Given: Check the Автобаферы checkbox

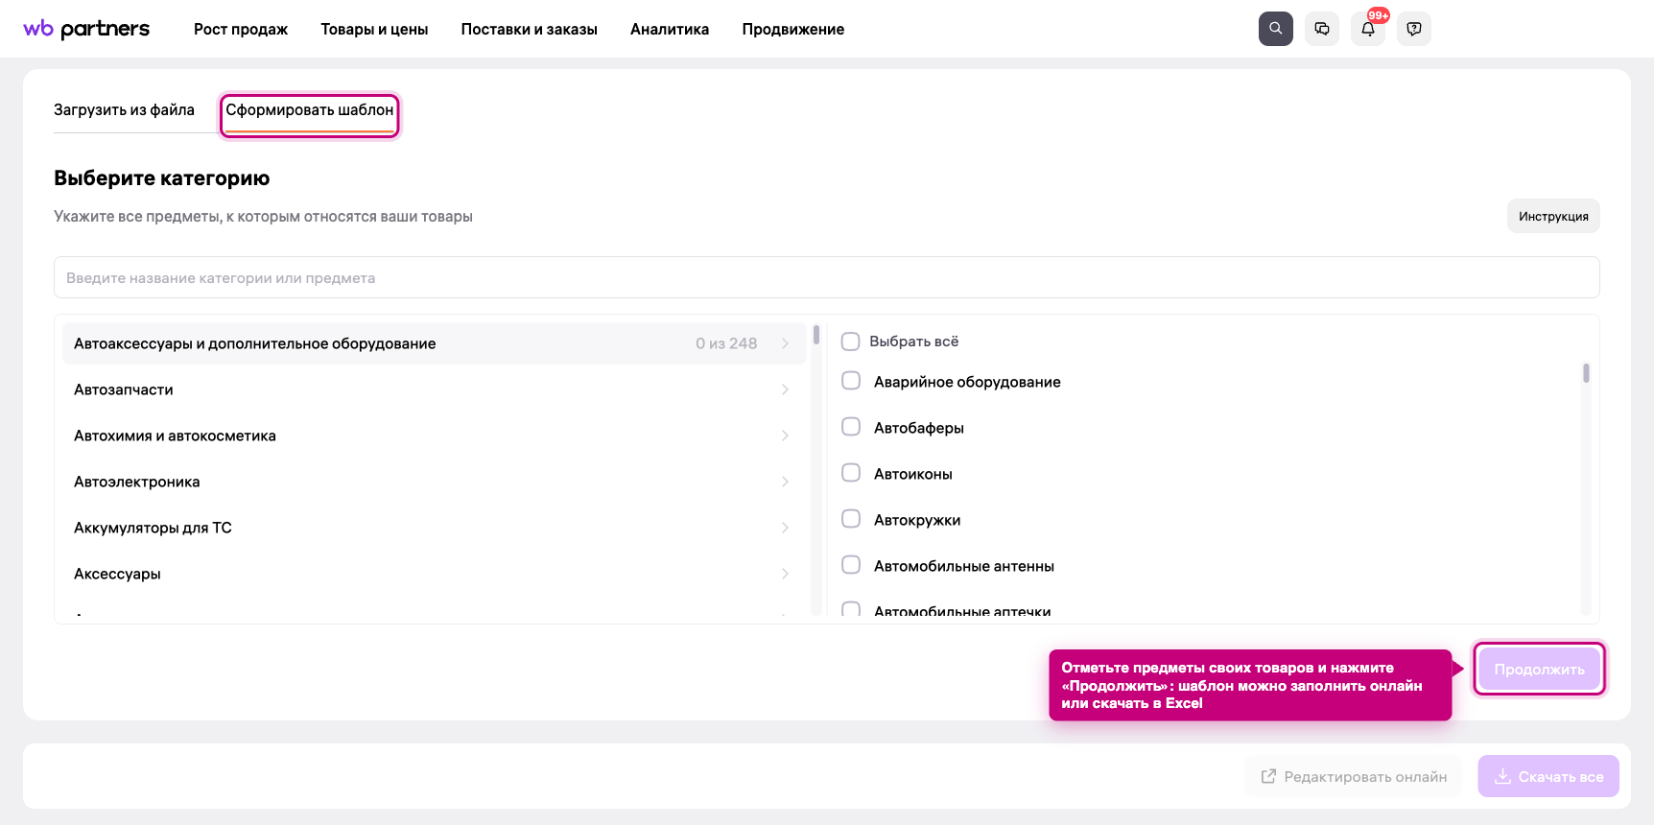Looking at the screenshot, I should 851,427.
